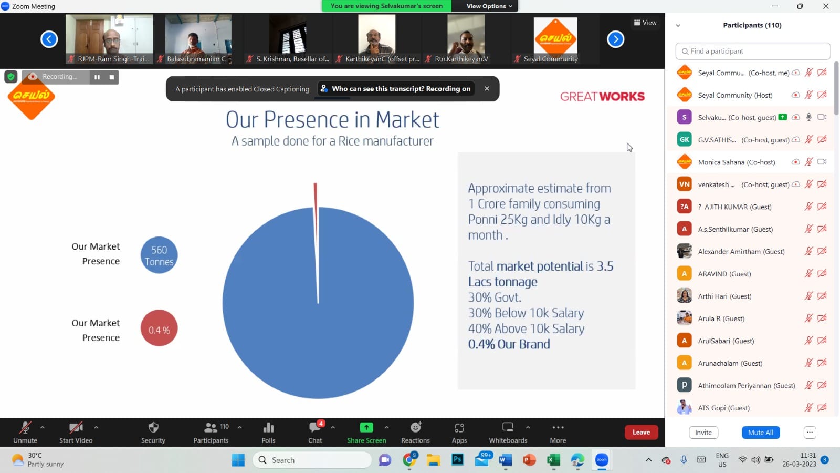
Task: Open the Chat panel icon
Action: coord(315,428)
